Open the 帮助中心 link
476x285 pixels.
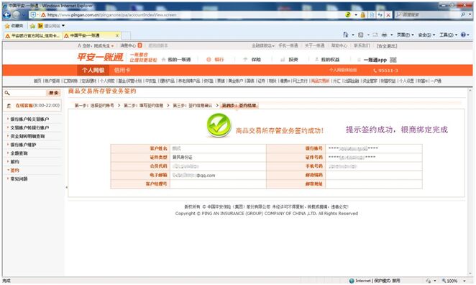tap(339, 45)
